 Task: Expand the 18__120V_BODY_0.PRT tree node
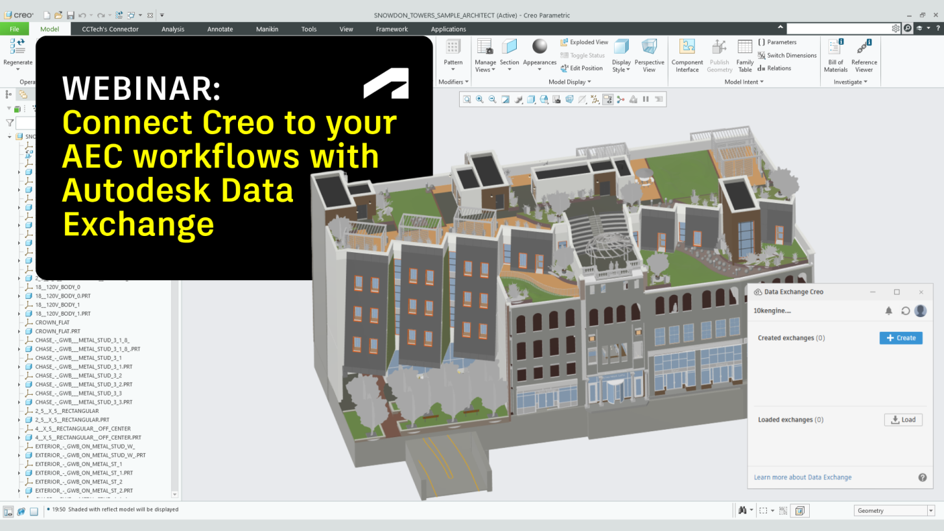[x=19, y=296]
